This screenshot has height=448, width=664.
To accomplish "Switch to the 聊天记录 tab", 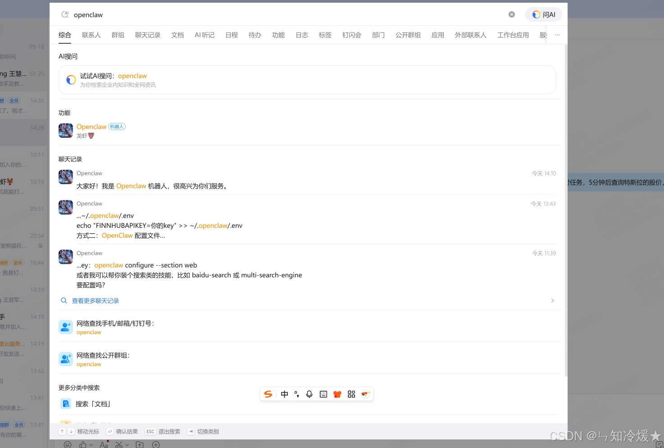I will (x=148, y=35).
